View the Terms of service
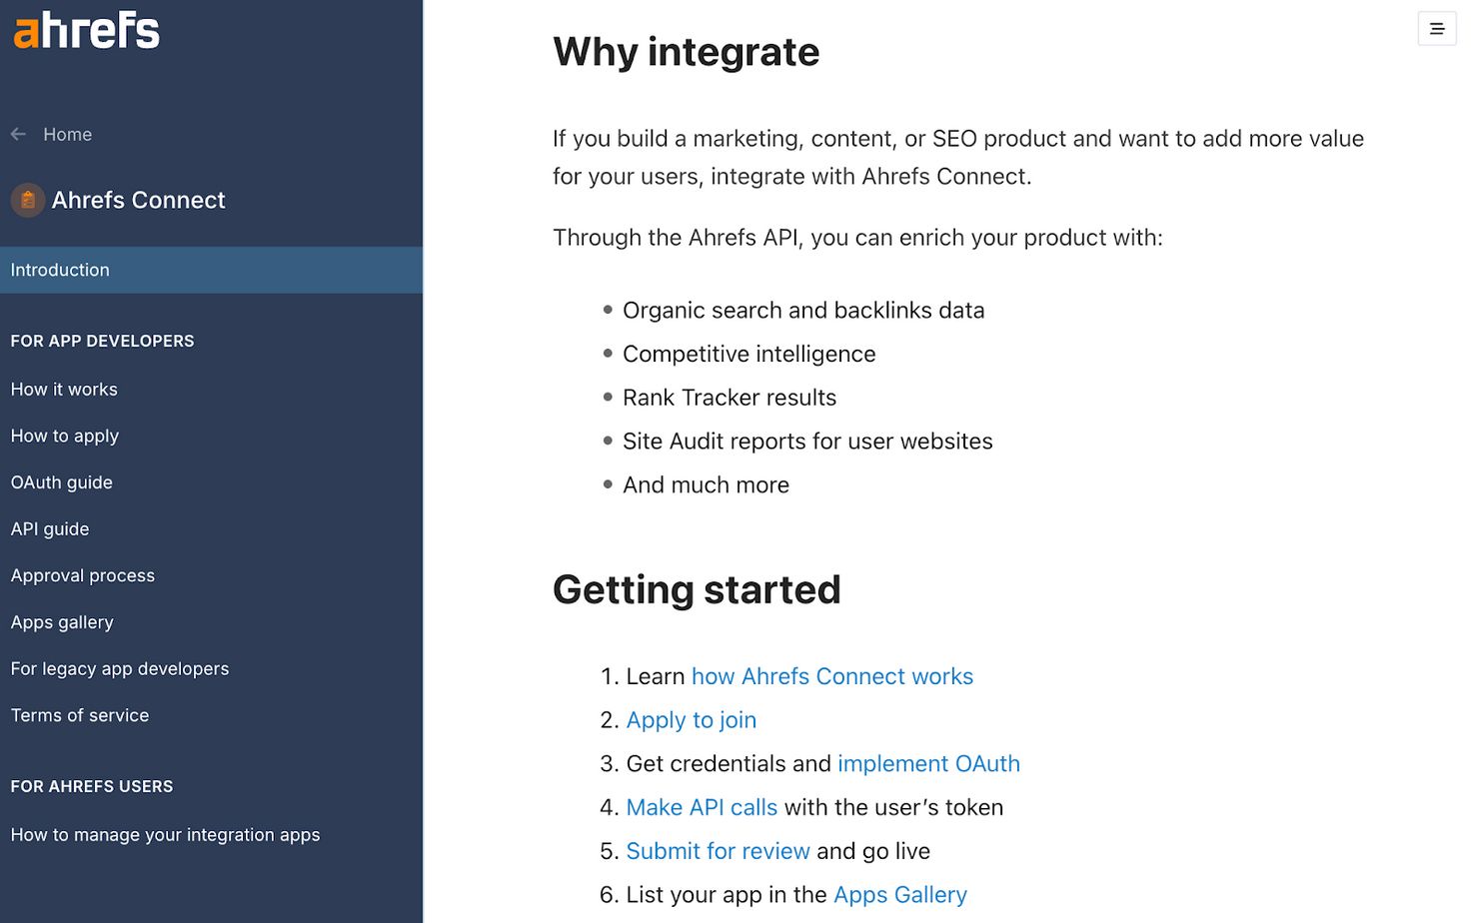This screenshot has height=923, width=1473. 79,715
